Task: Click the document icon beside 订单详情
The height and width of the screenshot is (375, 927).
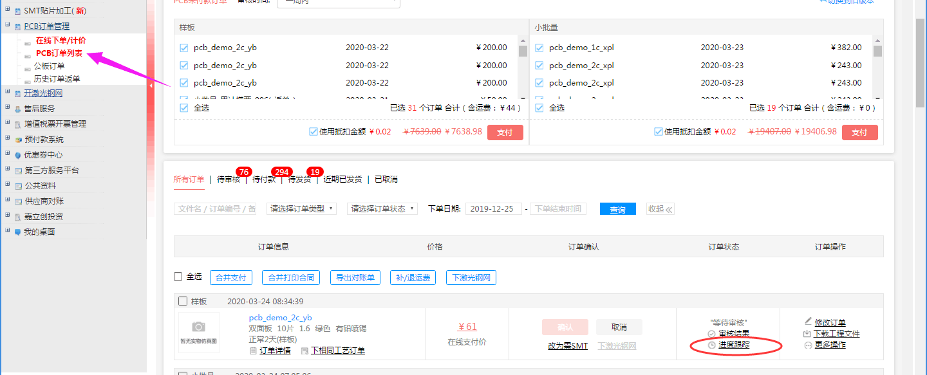Action: [x=253, y=351]
